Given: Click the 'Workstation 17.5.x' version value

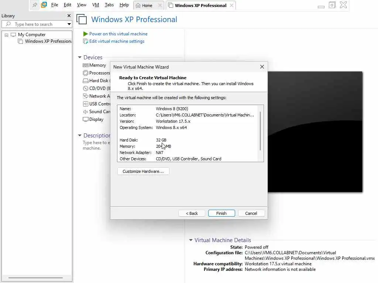Looking at the screenshot, I should 173,121.
